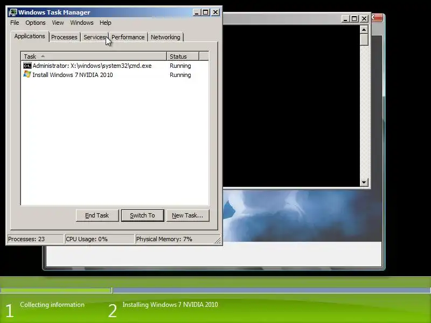This screenshot has width=431, height=323.
Task: Click the Task Manager title bar icon
Action: click(12, 12)
